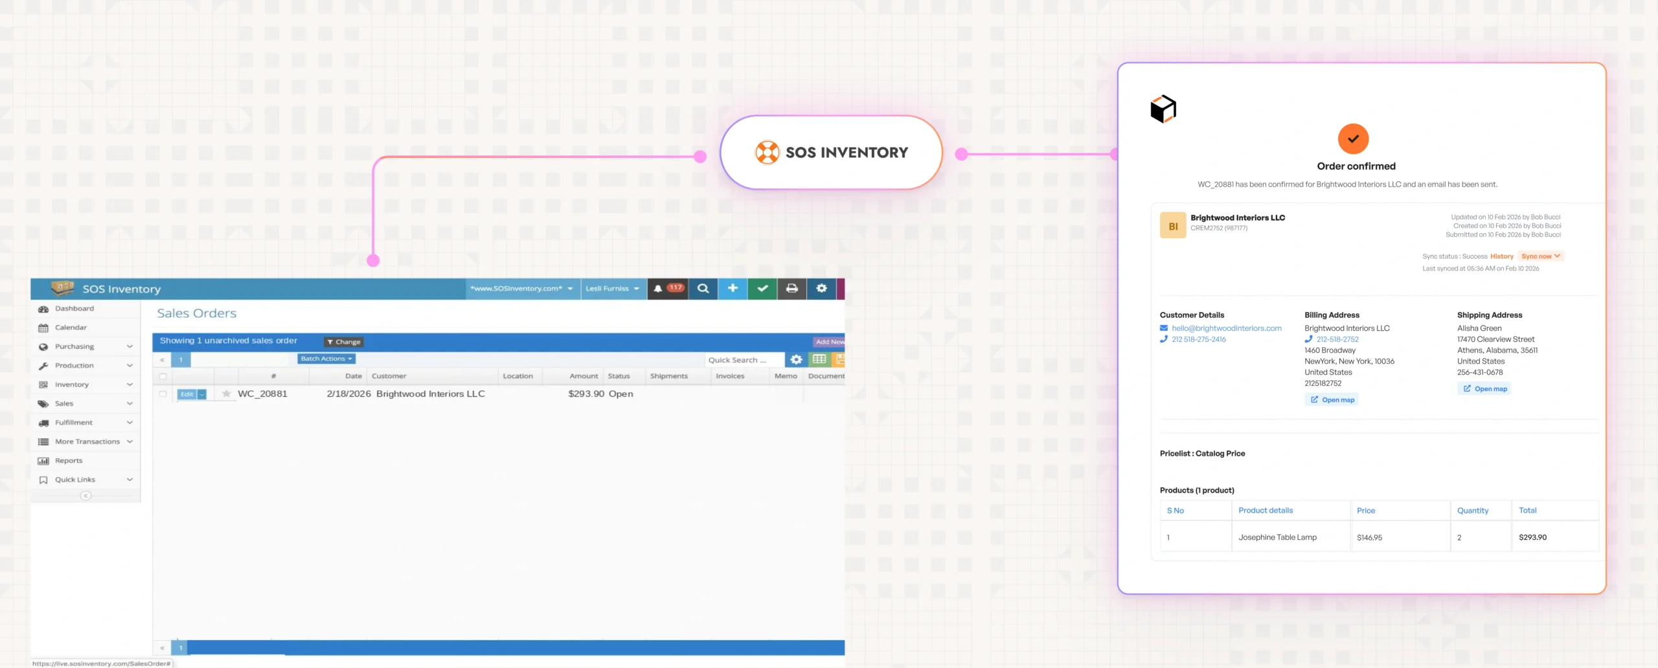
Task: Sort by the Status column header
Action: coord(619,376)
